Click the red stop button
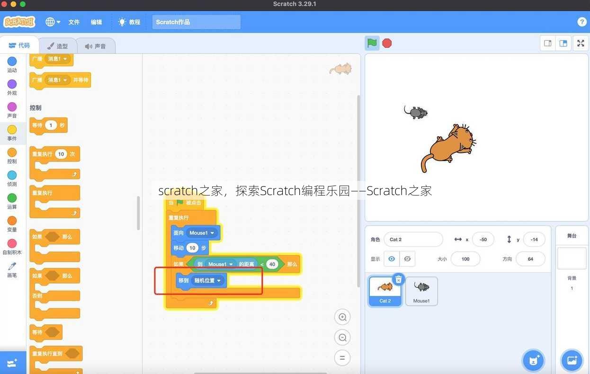The image size is (590, 374). click(387, 43)
